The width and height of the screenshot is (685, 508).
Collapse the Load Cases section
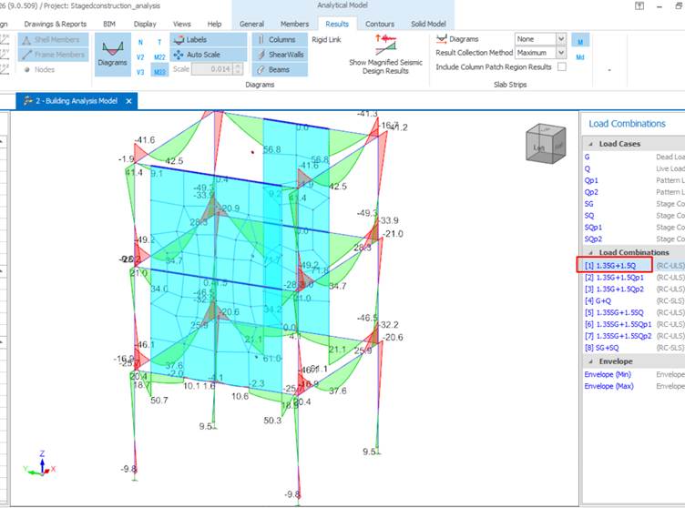[590, 144]
